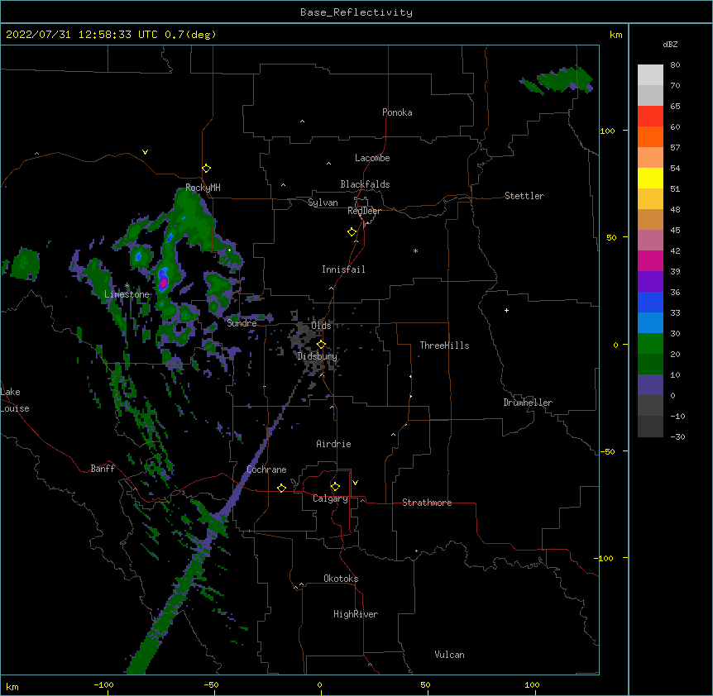This screenshot has width=713, height=696.
Task: Click the yellow diamond marker near Cochrane
Action: pyautogui.click(x=281, y=488)
